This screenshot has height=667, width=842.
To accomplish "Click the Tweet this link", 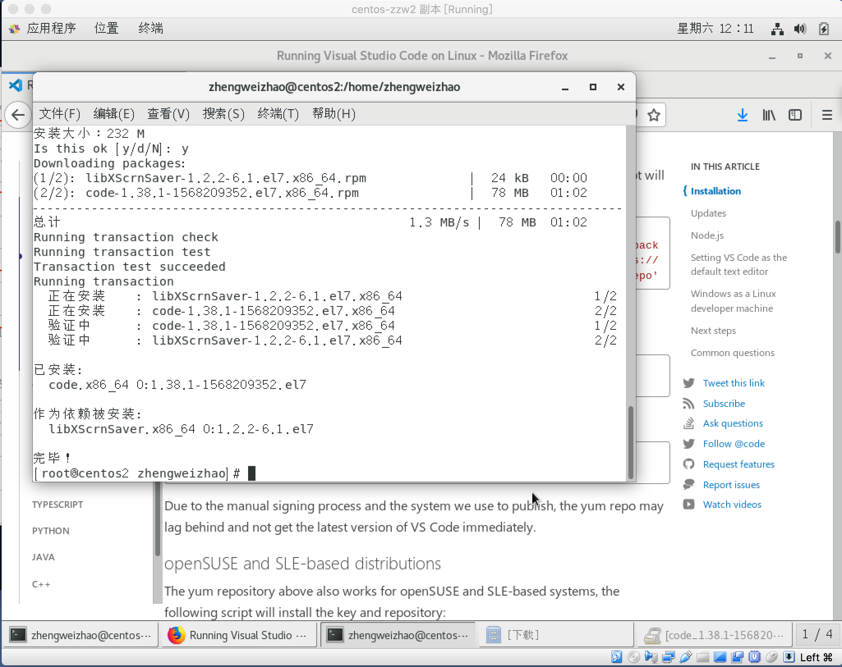I will (734, 383).
